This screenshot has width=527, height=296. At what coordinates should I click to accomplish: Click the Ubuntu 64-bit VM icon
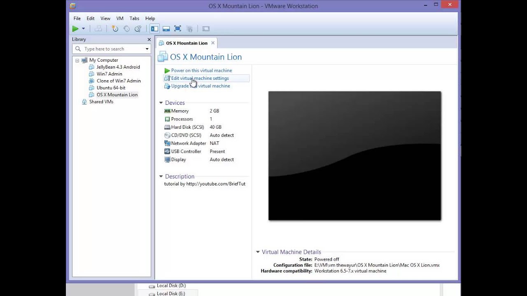click(92, 88)
